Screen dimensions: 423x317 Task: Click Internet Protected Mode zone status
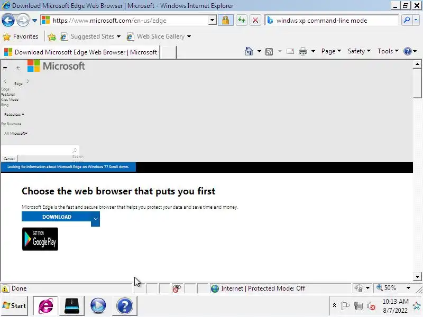(x=259, y=288)
